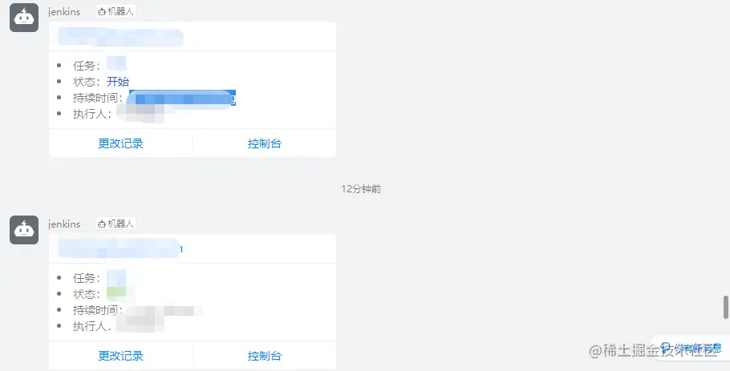Open 控制台 in the 开始 status card
This screenshot has height=371, width=730.
coord(265,143)
